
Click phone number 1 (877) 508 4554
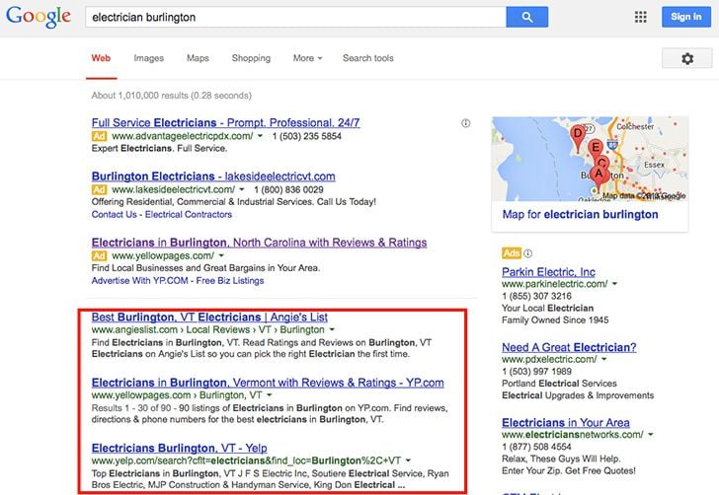coord(536,447)
